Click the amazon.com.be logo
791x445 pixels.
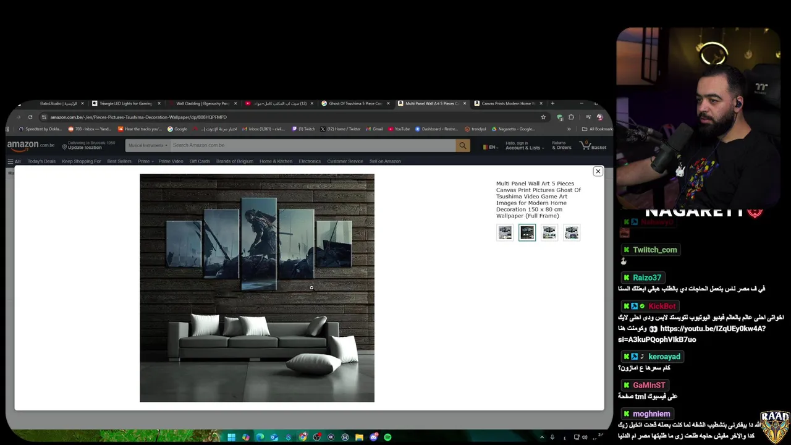click(x=31, y=145)
